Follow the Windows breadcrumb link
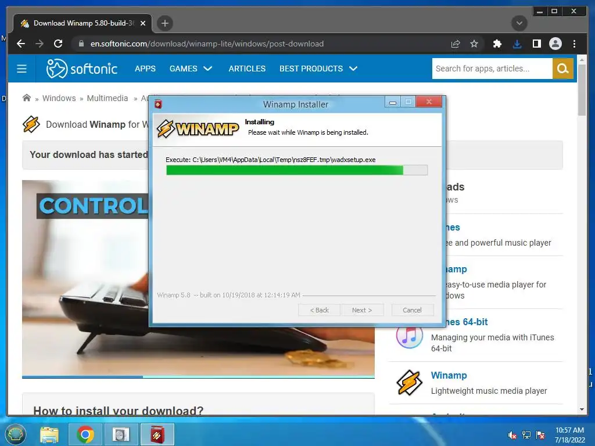The width and height of the screenshot is (595, 446). (x=59, y=98)
